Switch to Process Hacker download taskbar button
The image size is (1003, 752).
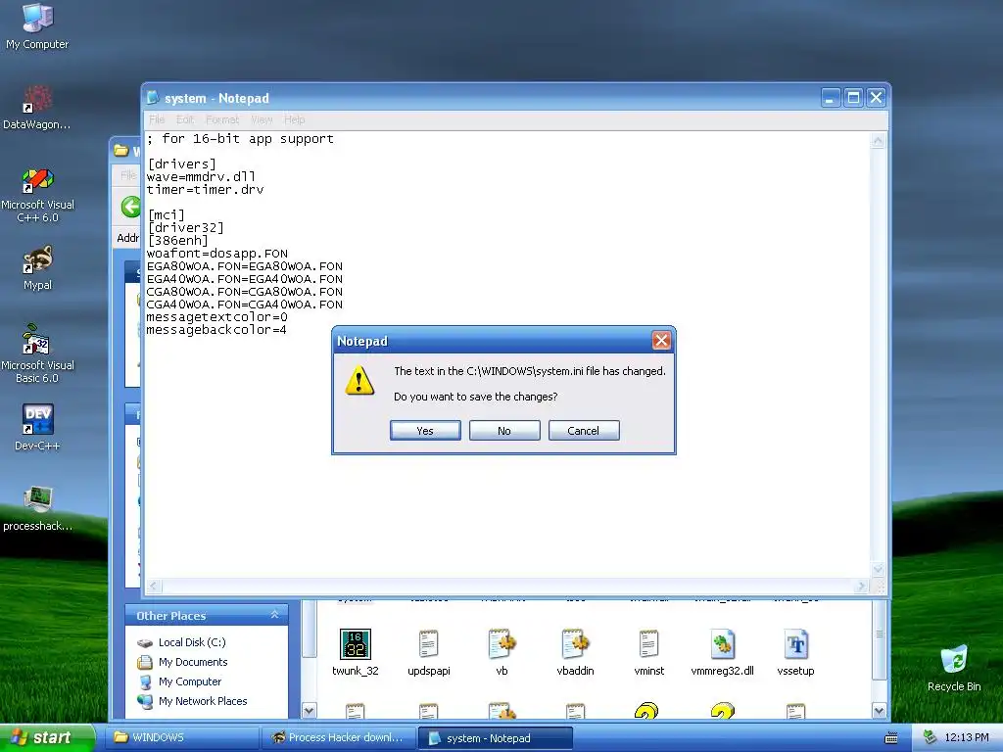[x=339, y=738]
